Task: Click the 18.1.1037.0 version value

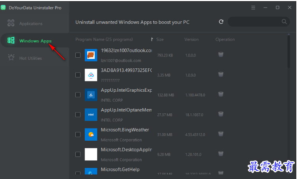Action: coord(194,115)
